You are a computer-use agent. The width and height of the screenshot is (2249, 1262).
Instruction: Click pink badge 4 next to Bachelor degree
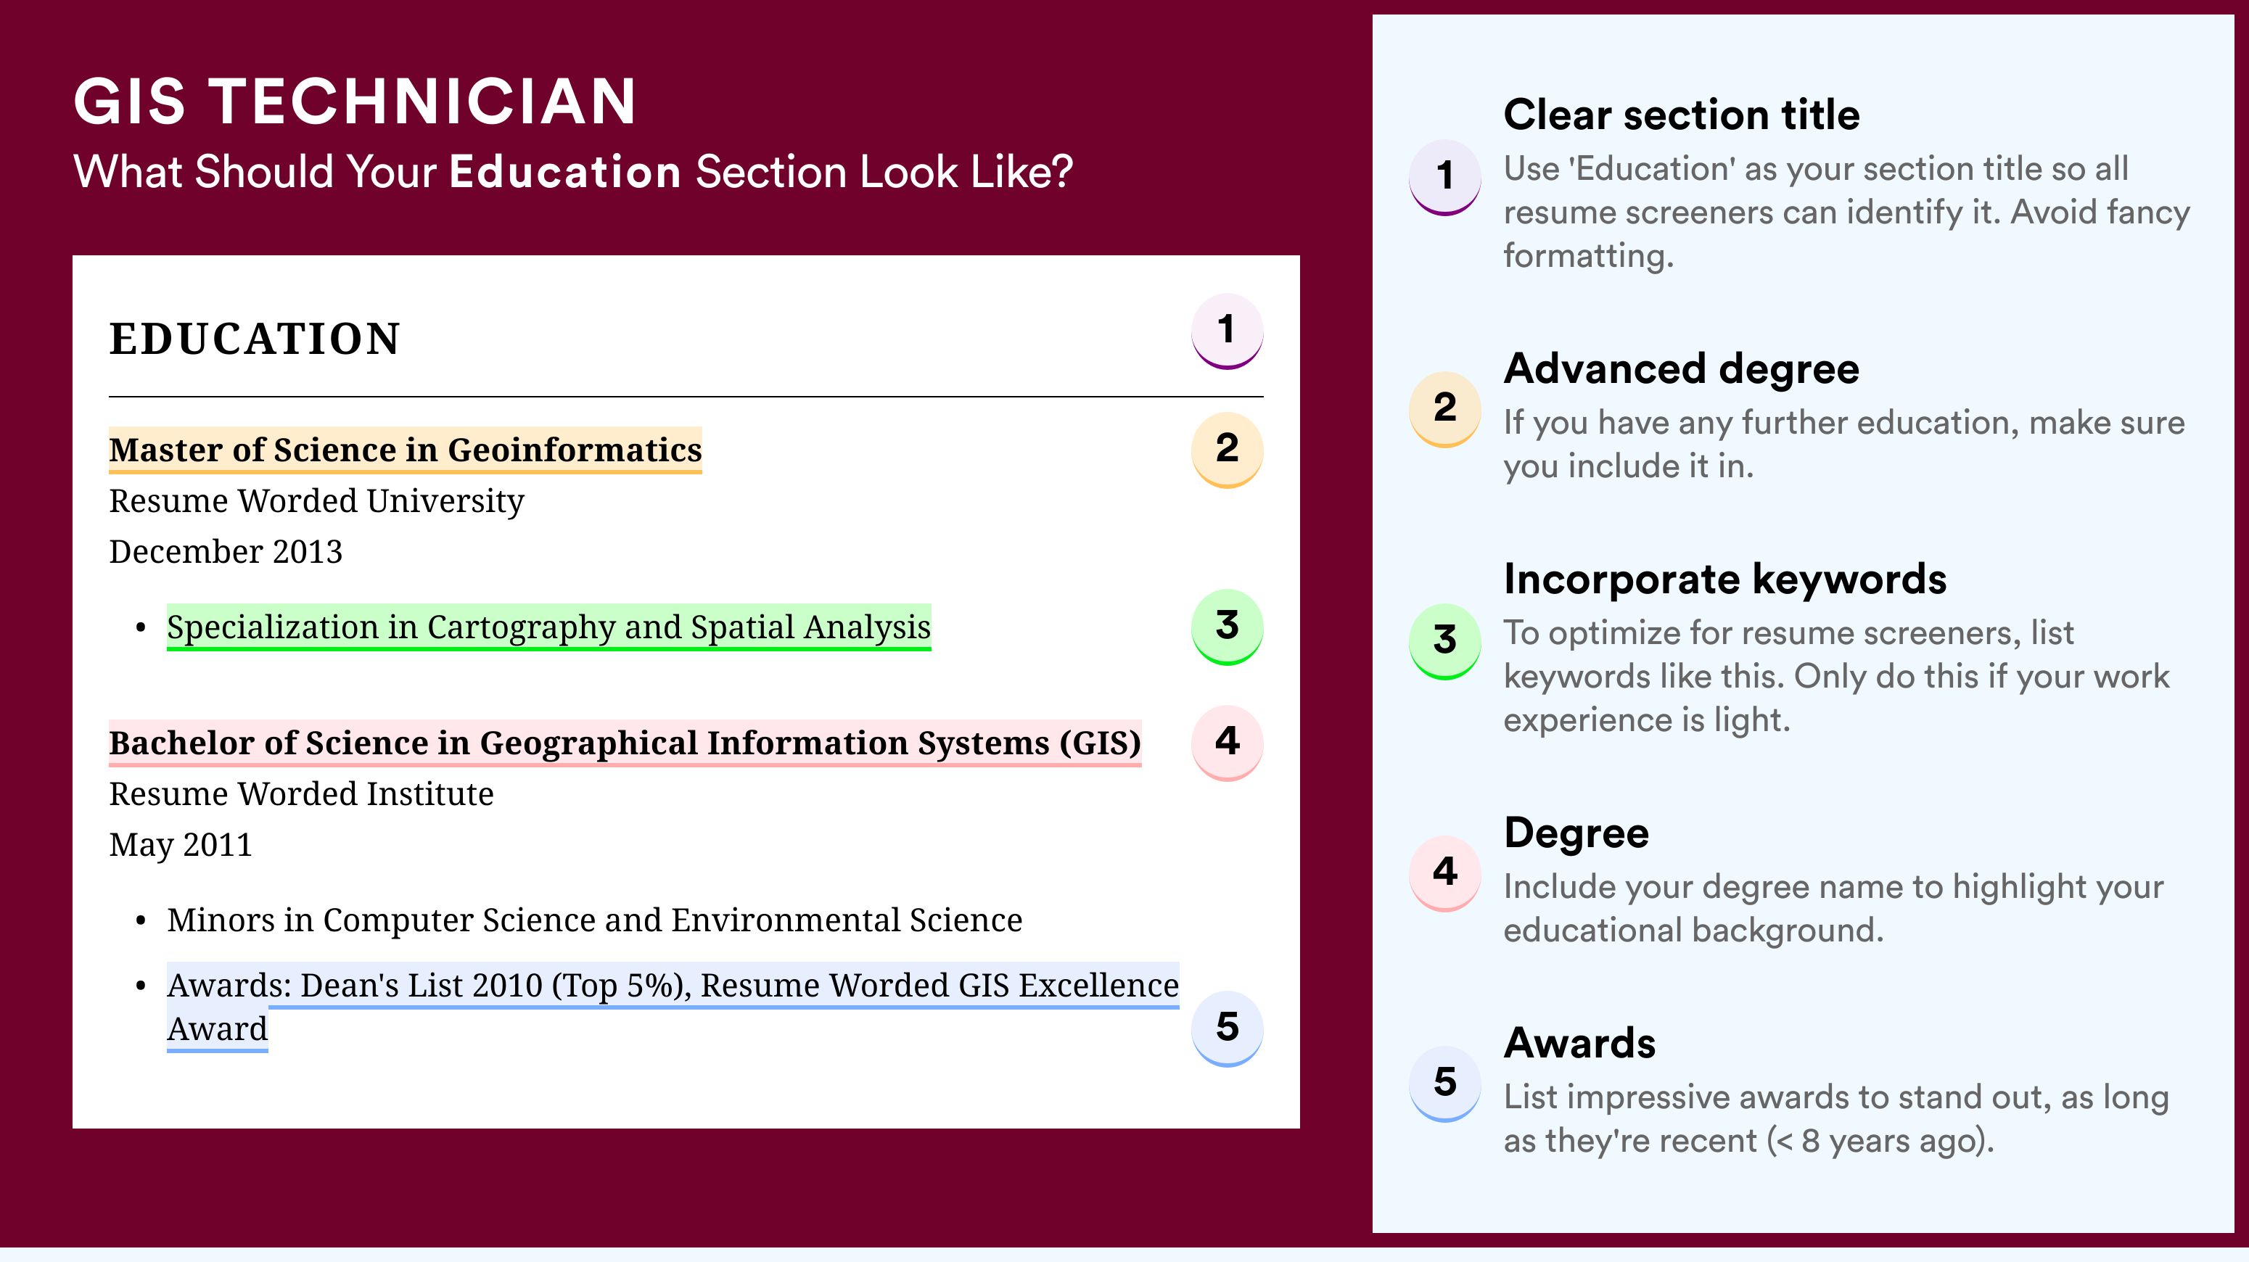[x=1227, y=743]
